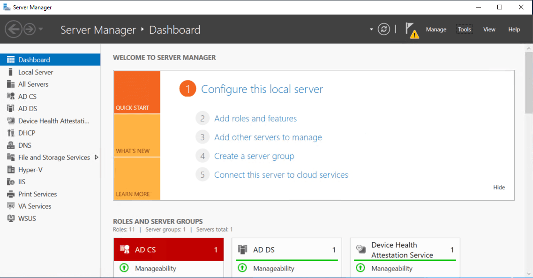Click the AD DS tile header icon
The width and height of the screenshot is (533, 278).
[242, 249]
